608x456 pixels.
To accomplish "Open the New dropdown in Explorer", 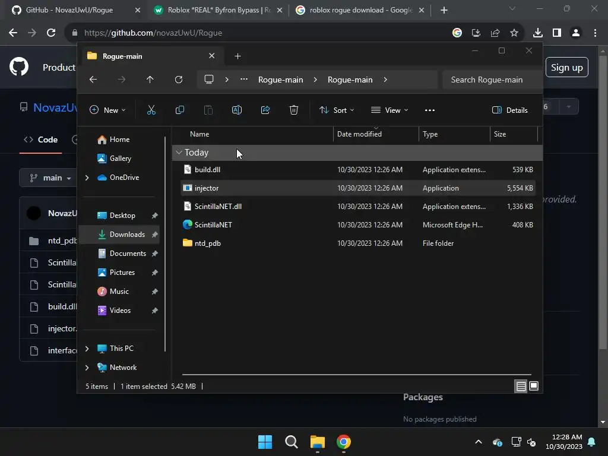I will 107,110.
